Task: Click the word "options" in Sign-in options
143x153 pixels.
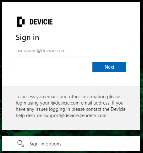Action: (53, 144)
